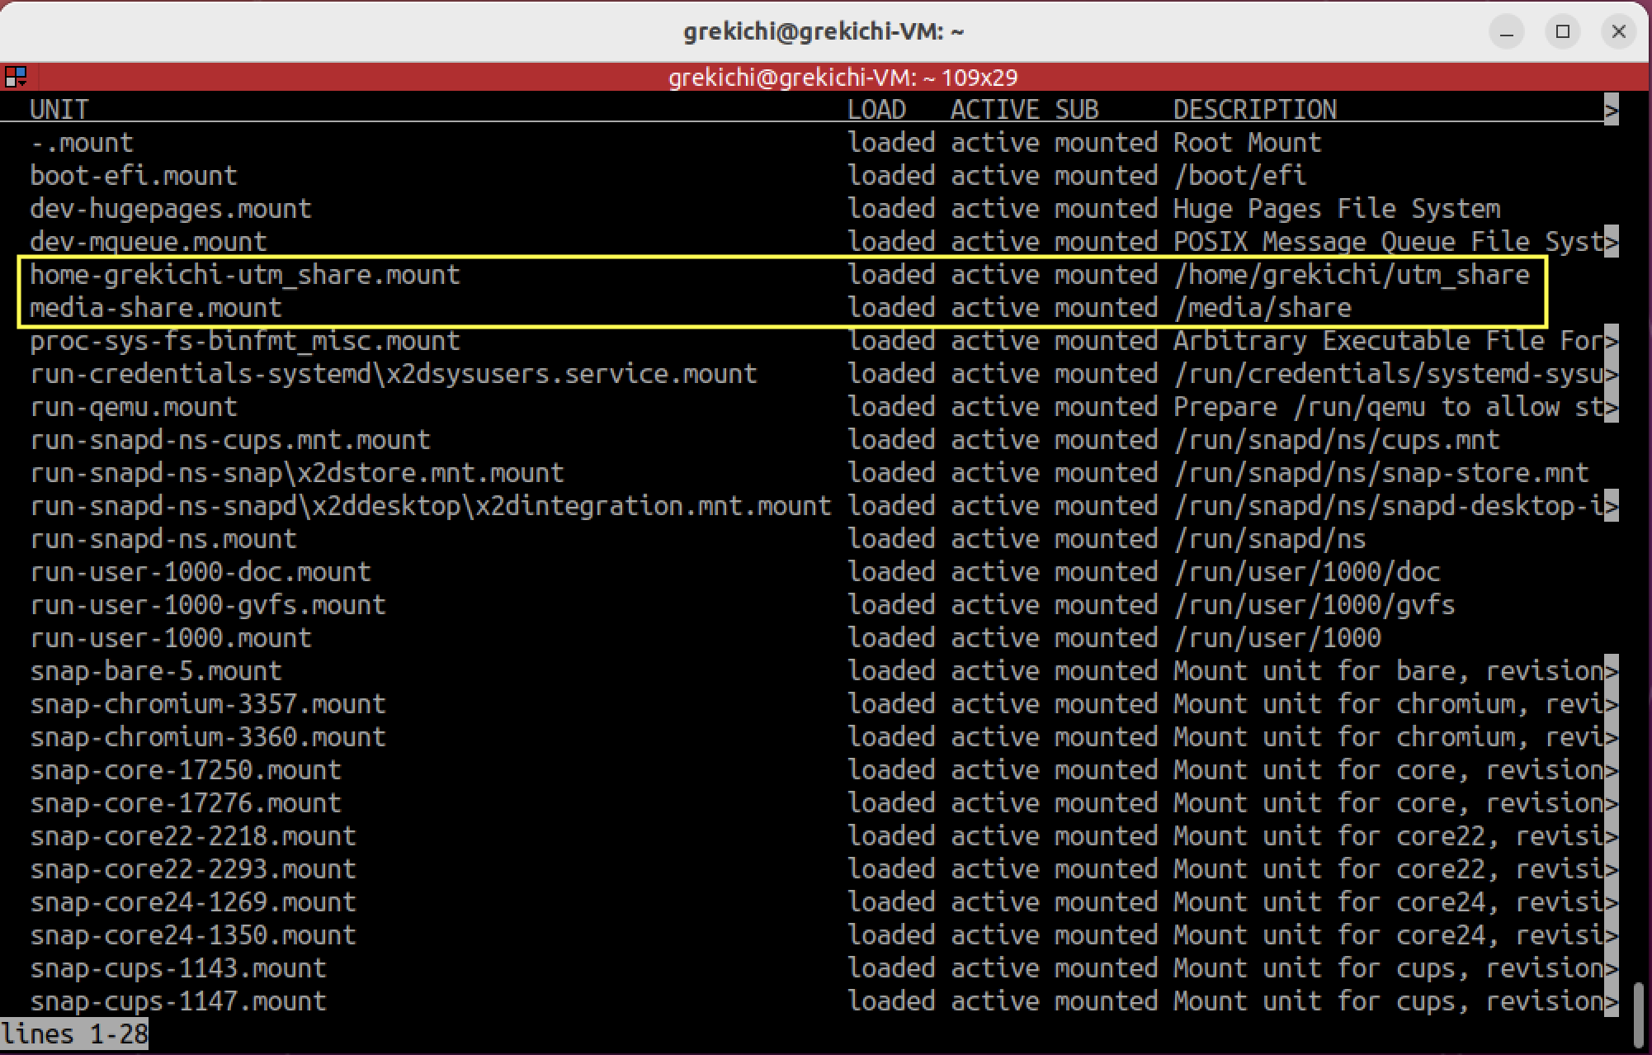Click the boot-efi.mount entry
Screen dimensions: 1652x1055
[134, 176]
